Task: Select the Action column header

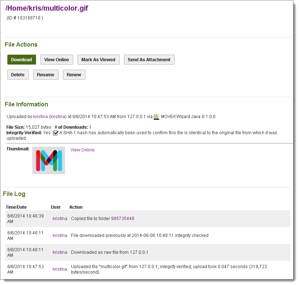Action: coord(76,207)
